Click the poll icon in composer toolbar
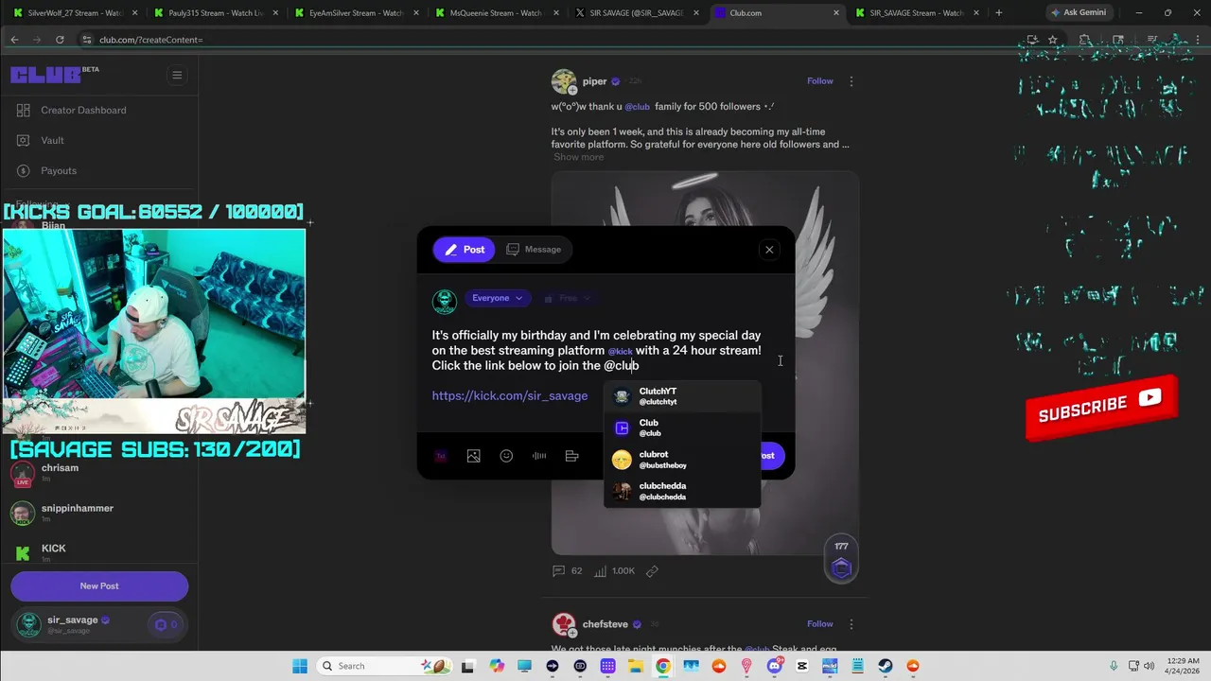Image resolution: width=1211 pixels, height=681 pixels. coord(571,456)
